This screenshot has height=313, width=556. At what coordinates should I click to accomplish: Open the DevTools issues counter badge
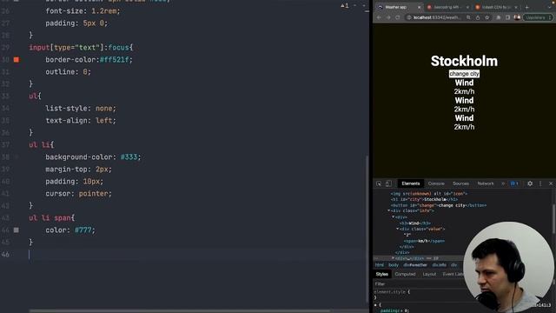click(514, 183)
